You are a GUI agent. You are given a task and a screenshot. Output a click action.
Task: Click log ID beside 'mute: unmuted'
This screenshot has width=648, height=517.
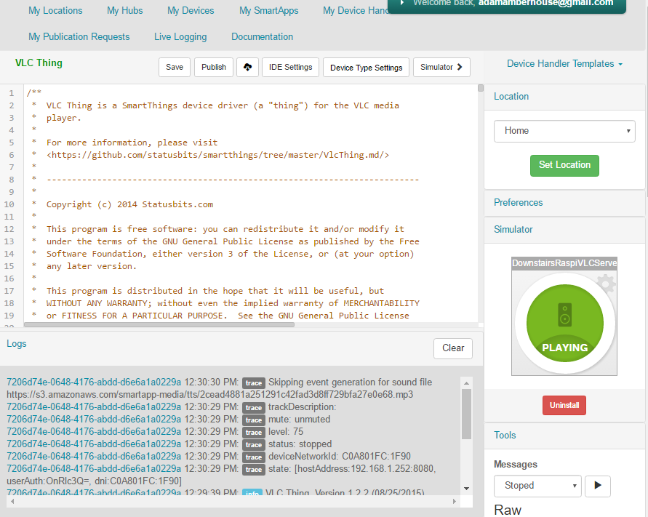[94, 420]
